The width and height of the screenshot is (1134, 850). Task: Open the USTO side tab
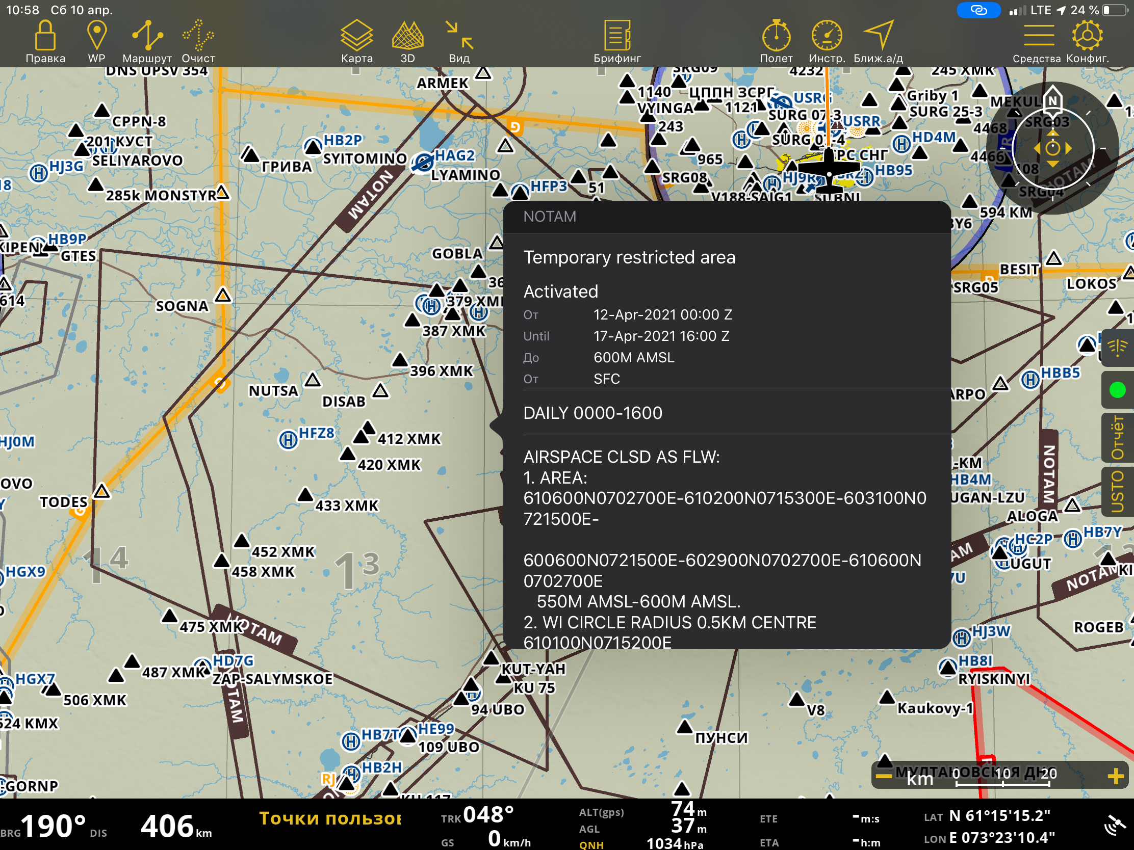pyautogui.click(x=1117, y=492)
